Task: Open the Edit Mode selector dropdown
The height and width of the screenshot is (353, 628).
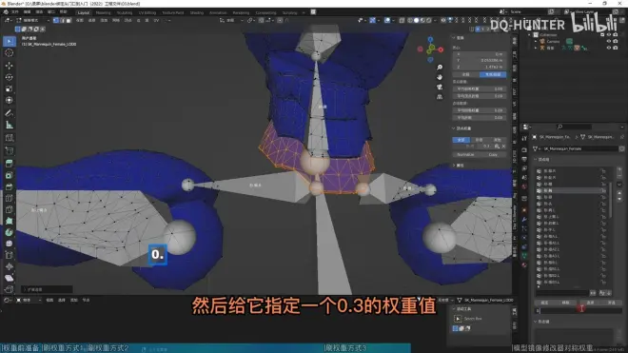Action: (33, 20)
